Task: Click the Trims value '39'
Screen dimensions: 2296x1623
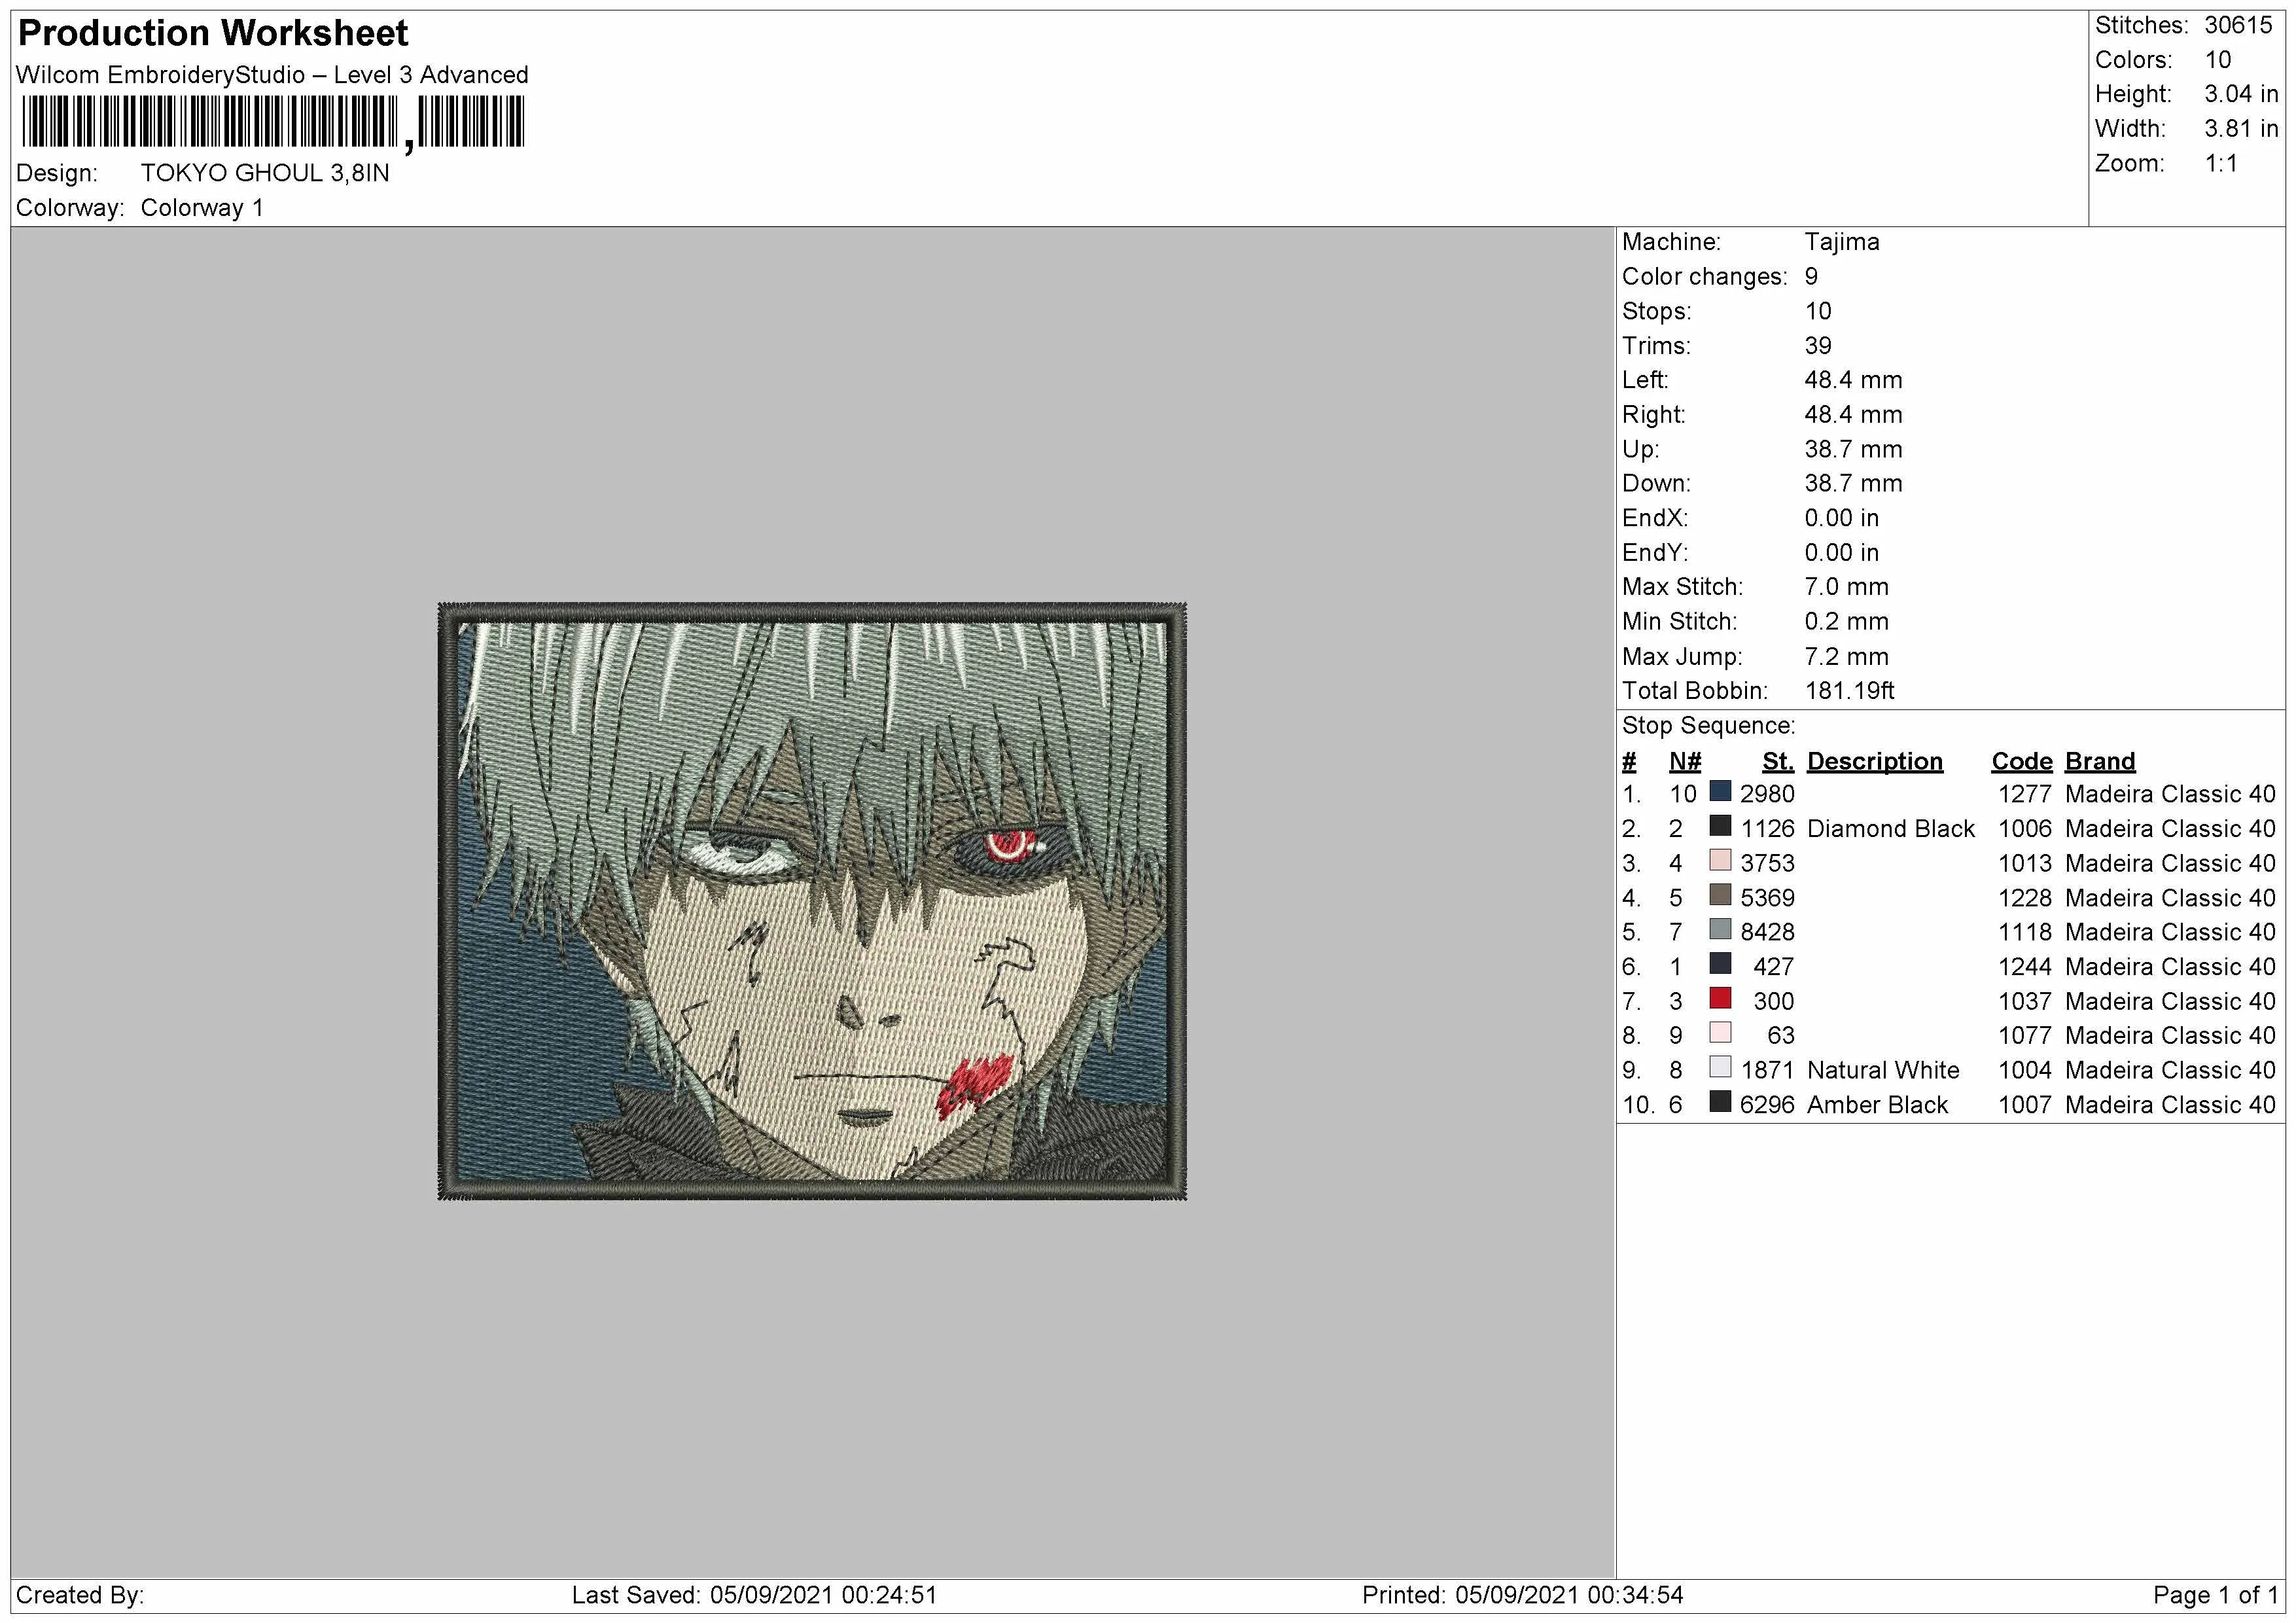Action: point(1818,346)
